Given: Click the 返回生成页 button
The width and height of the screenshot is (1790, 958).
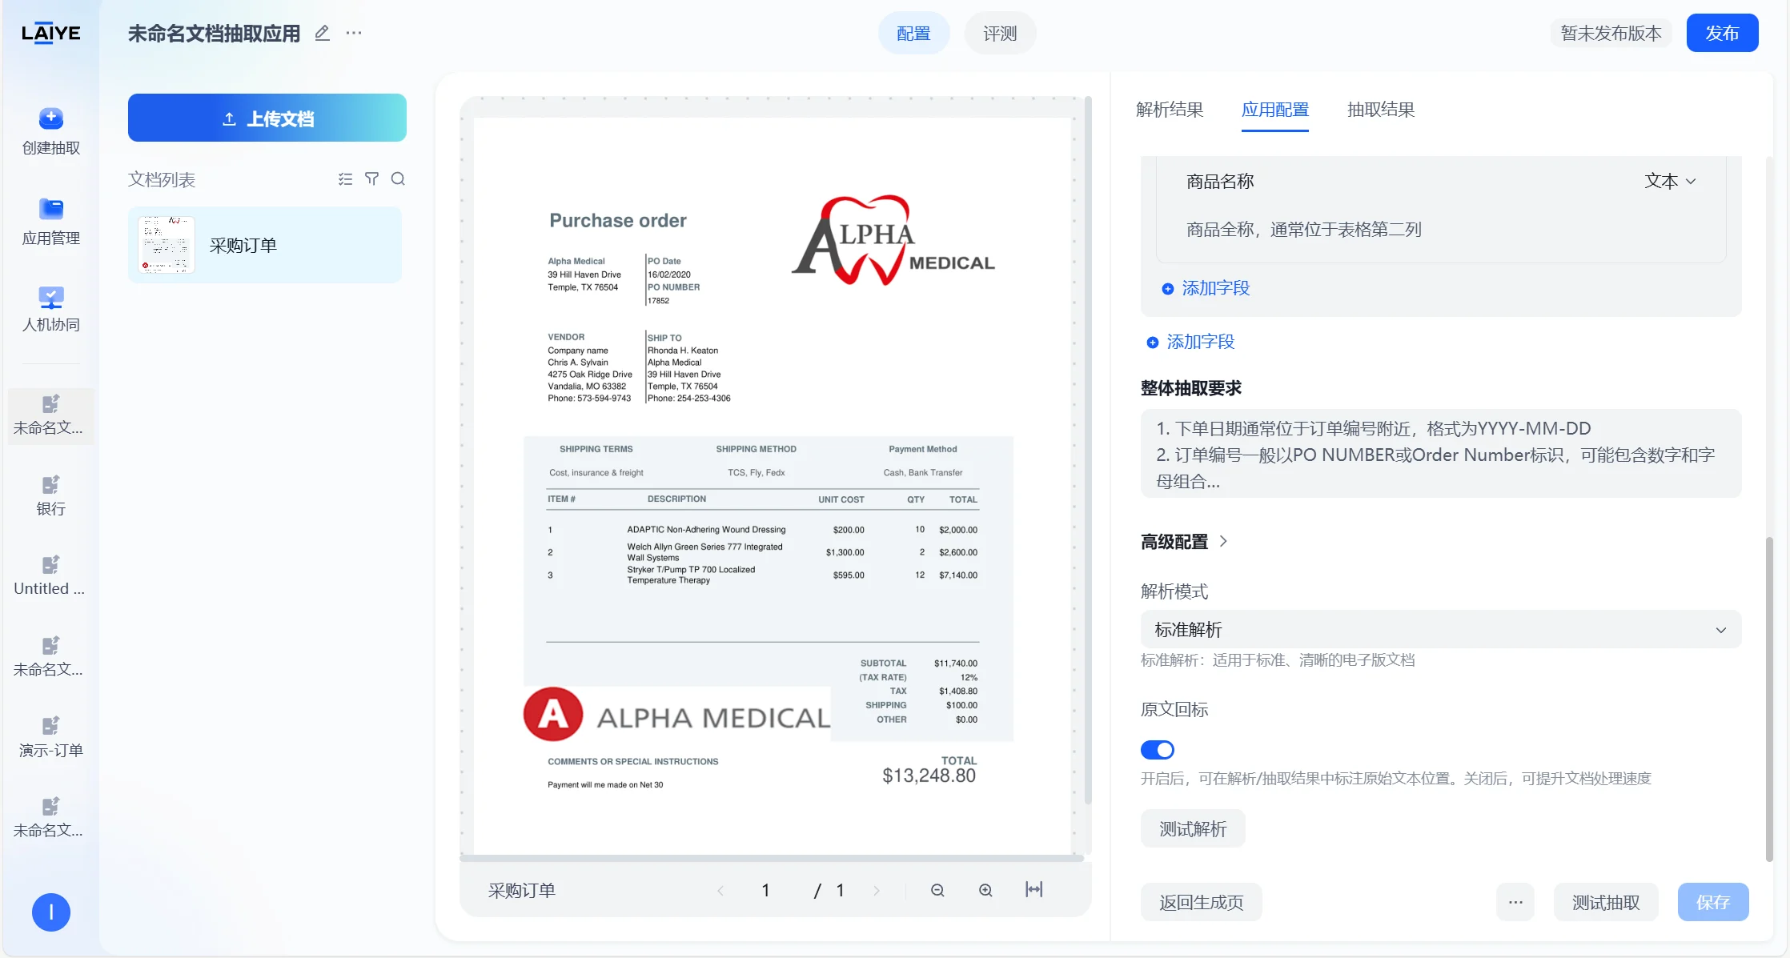Looking at the screenshot, I should 1202,902.
